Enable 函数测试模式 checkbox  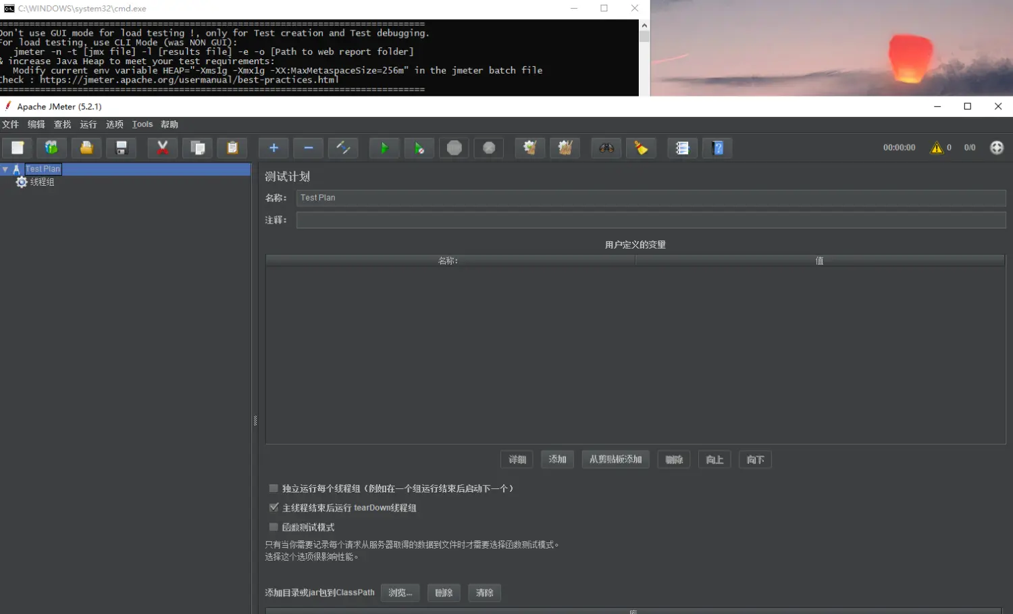pyautogui.click(x=274, y=527)
